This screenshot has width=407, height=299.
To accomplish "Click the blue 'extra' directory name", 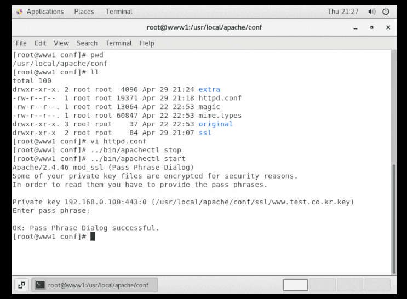I will pyautogui.click(x=209, y=90).
